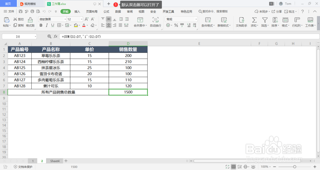Viewport: 320px width, 170px height.
Task: Expand Conditional Formatting (条件格式) dropdown
Action: tap(214, 26)
